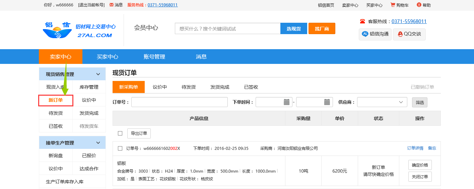Open calendar for start order date
Screen dimensions: 474x189
point(286,102)
